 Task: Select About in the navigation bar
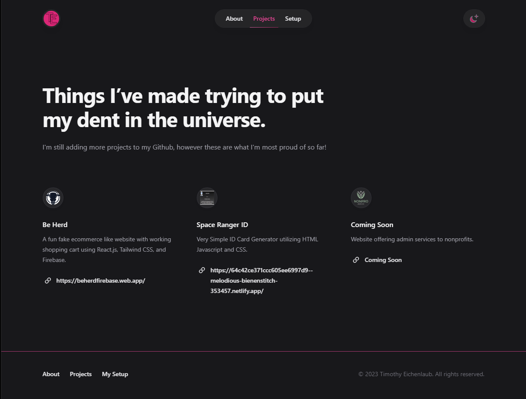pos(234,19)
